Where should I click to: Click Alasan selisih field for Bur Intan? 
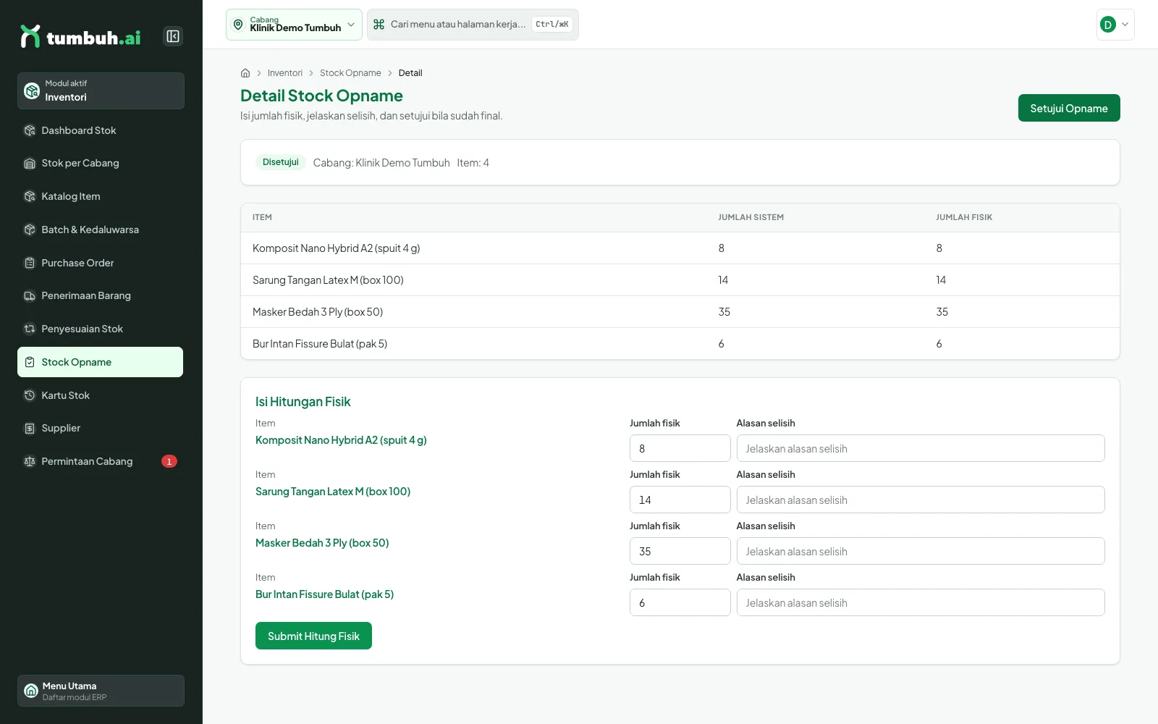[921, 602]
